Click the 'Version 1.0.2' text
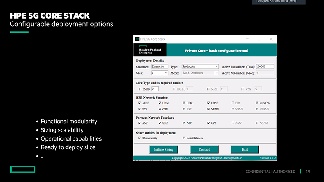The width and height of the screenshot is (324, 182). [x=268, y=158]
